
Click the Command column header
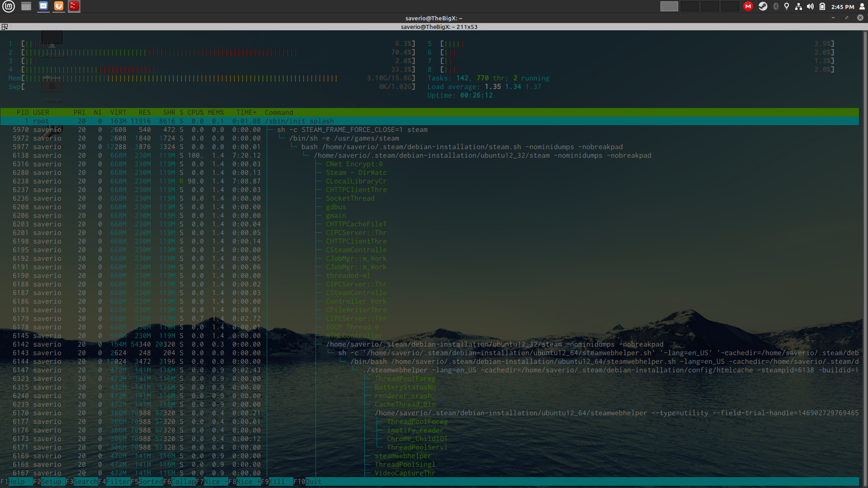pyautogui.click(x=279, y=113)
